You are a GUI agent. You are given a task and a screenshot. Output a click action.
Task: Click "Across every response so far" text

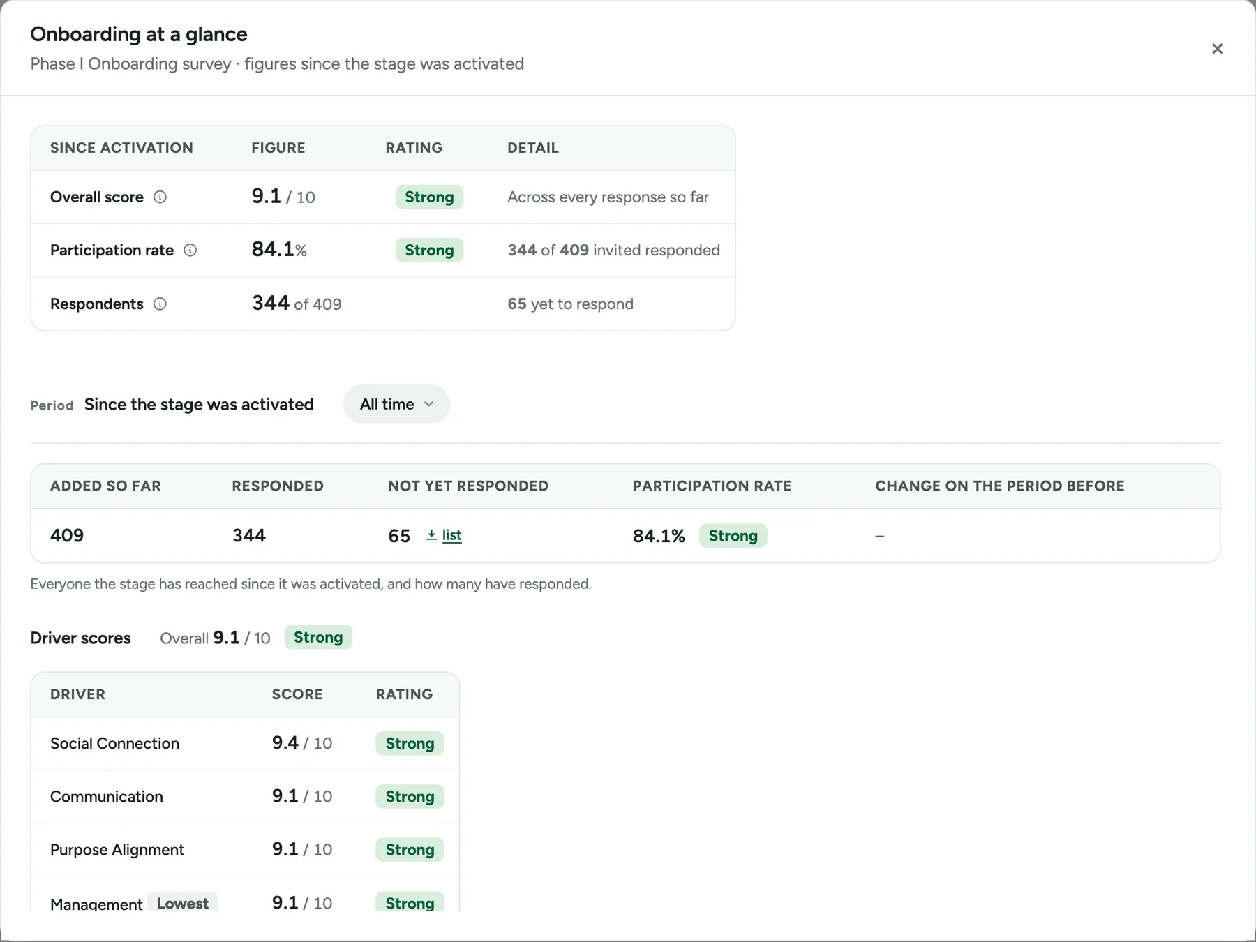(608, 197)
